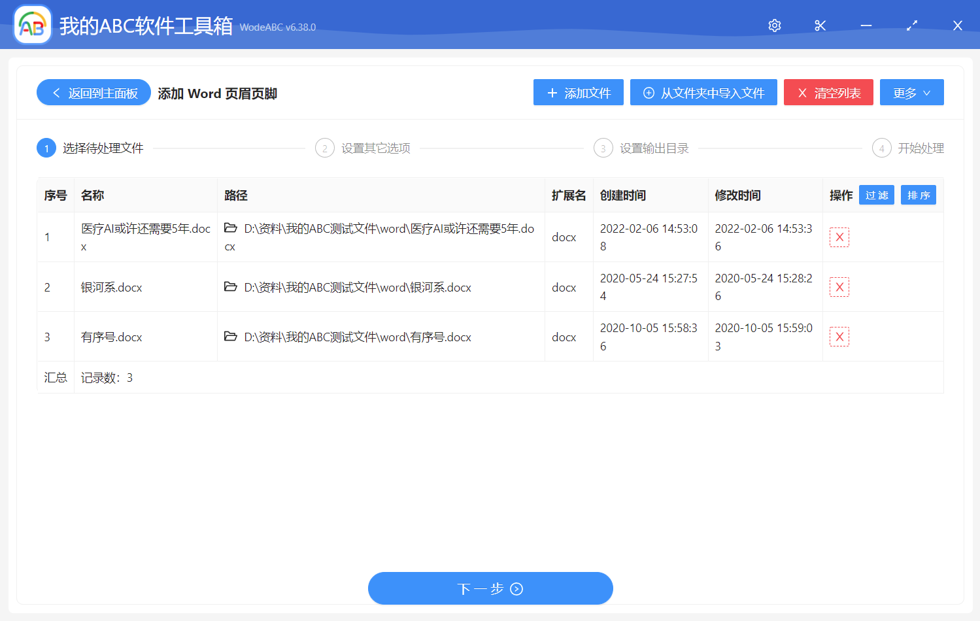Remove 银河系.docx using its red X

point(839,287)
